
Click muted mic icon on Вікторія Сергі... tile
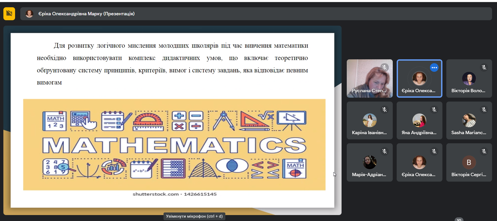click(484, 151)
